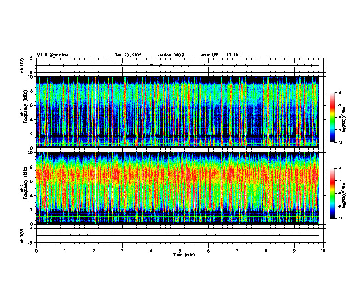The height and width of the screenshot is (281, 364).
Task: Click the "Time (min)" x-axis label
Action: point(184,255)
